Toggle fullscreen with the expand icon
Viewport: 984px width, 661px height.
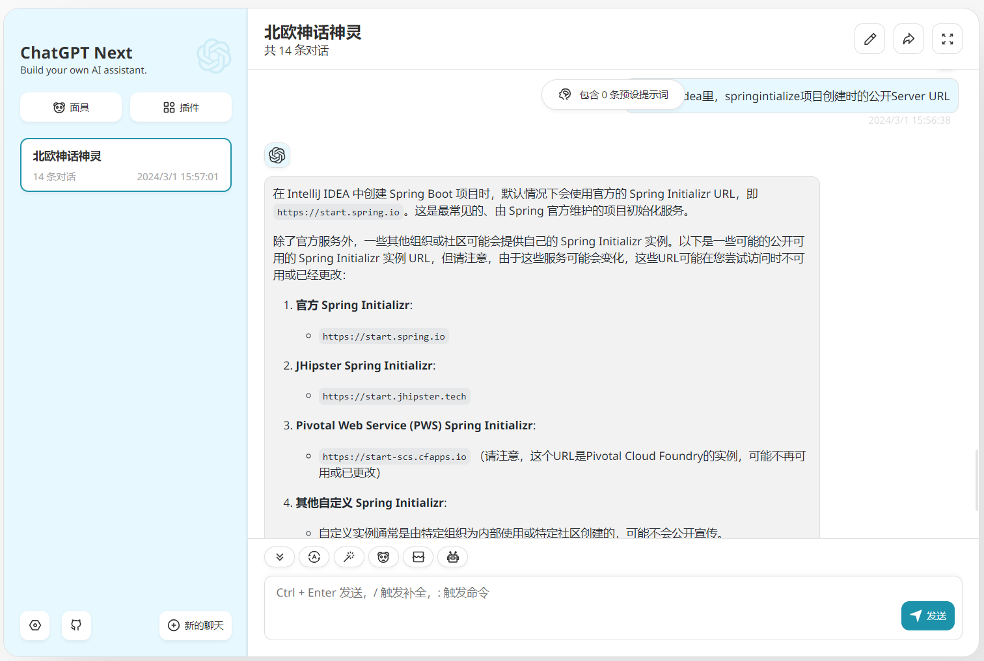click(948, 39)
